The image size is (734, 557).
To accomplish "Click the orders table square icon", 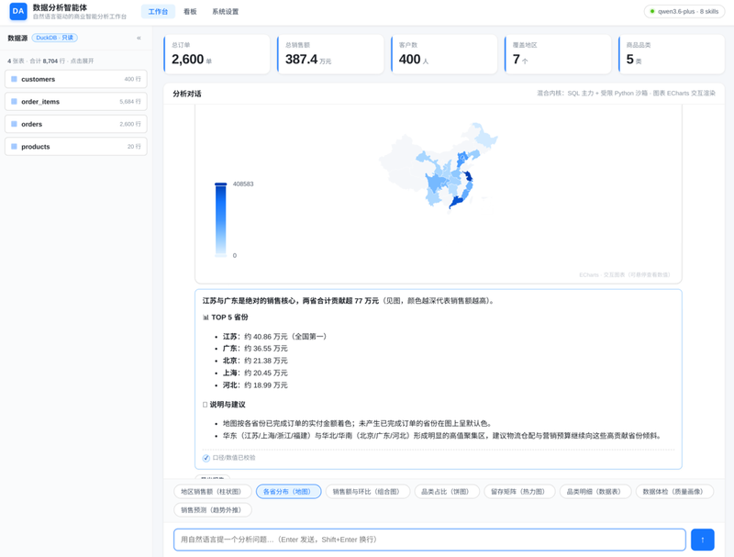I will (x=14, y=124).
